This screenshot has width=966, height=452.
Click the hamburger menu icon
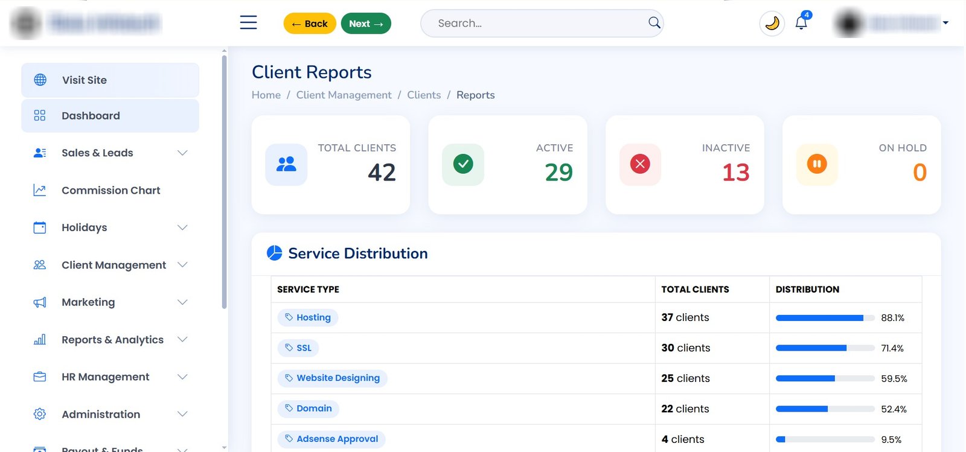pos(248,23)
